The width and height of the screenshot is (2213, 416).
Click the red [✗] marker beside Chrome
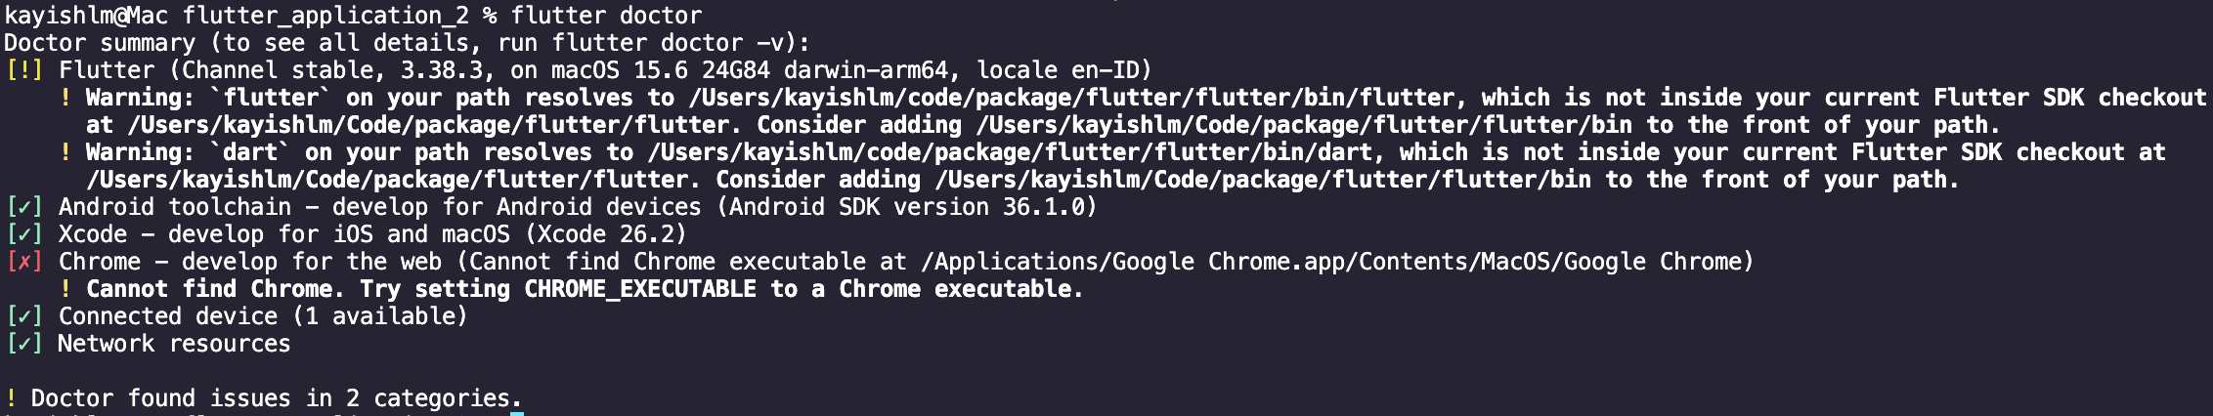point(23,262)
